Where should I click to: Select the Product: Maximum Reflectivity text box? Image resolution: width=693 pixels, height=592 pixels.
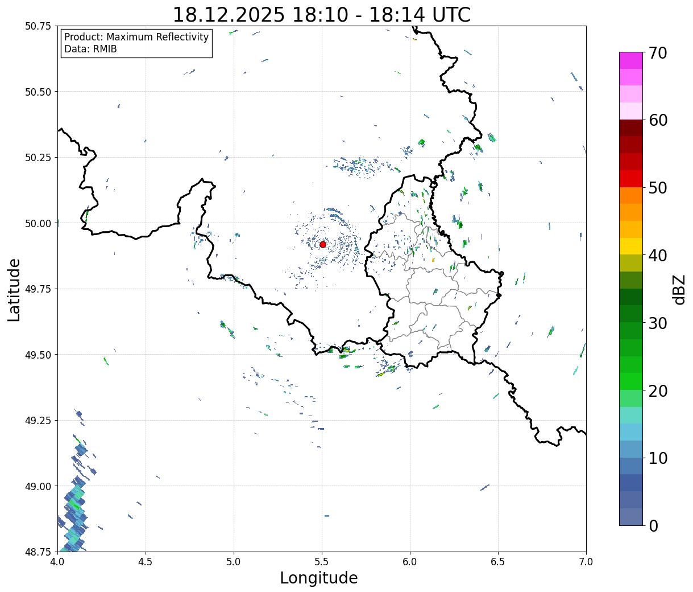pyautogui.click(x=136, y=43)
